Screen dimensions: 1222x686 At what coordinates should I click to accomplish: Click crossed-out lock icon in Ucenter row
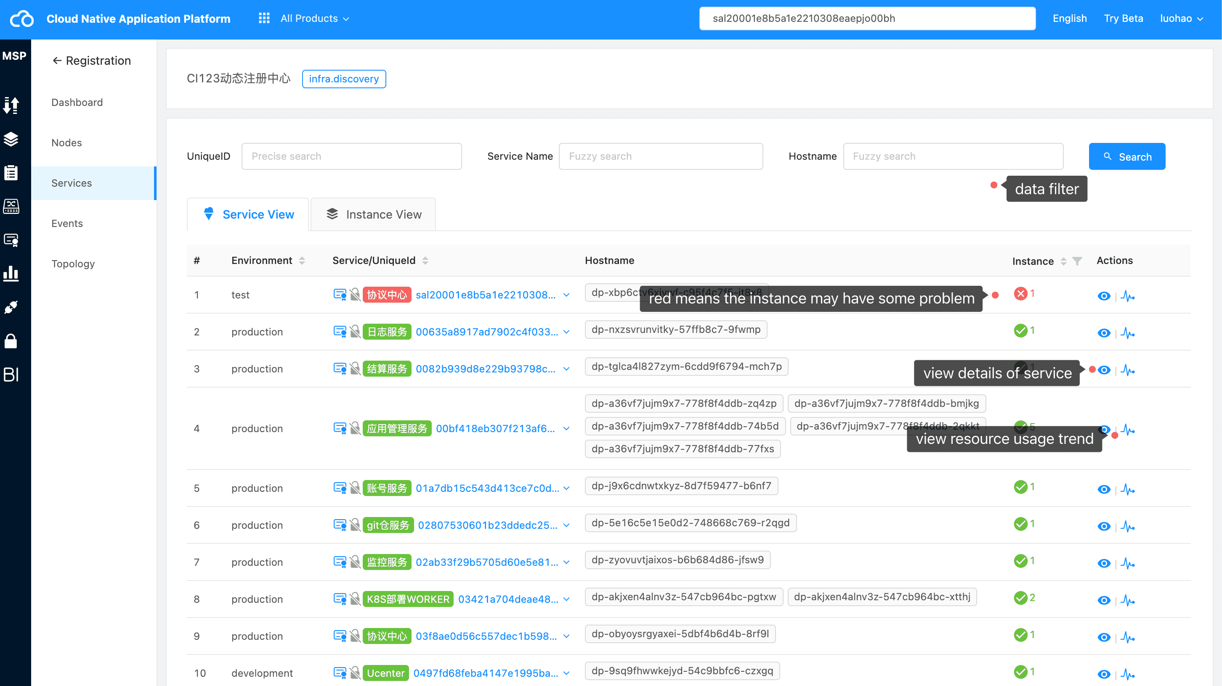tap(355, 673)
